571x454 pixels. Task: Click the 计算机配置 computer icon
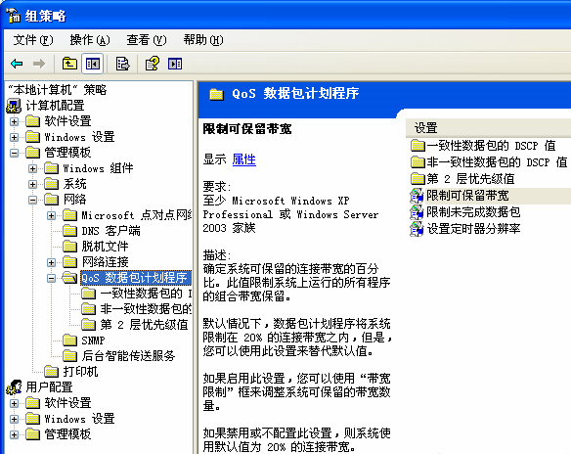(x=14, y=106)
